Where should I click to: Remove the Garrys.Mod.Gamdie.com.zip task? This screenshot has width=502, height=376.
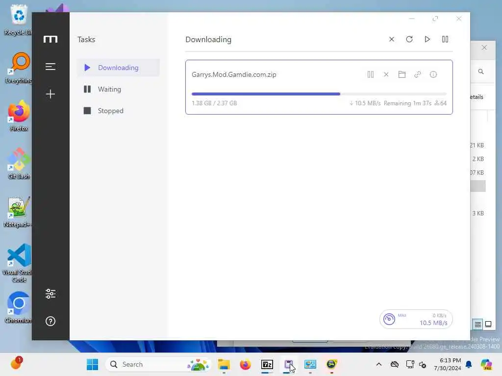pyautogui.click(x=386, y=74)
